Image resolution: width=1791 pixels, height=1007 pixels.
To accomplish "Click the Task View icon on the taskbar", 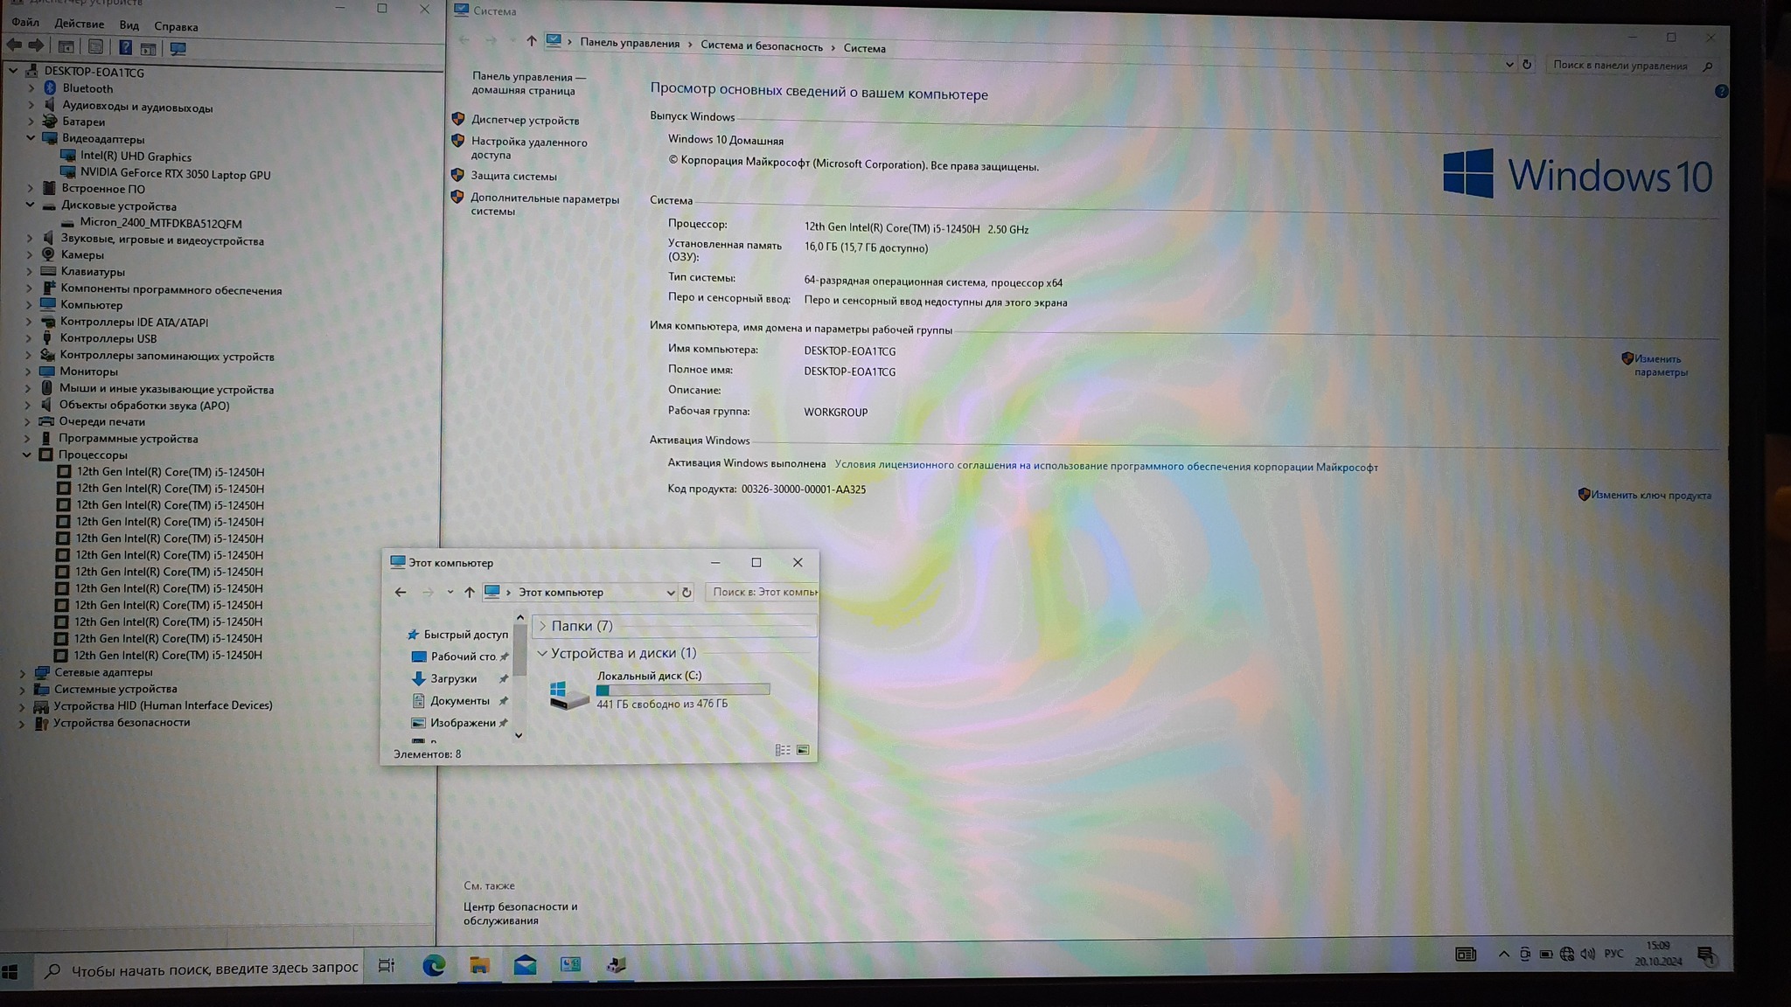I will 387,965.
